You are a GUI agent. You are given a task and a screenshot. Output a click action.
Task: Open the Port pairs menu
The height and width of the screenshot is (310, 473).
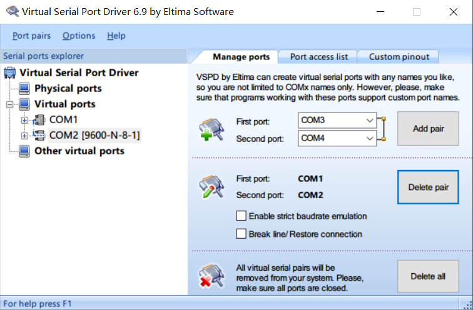pyautogui.click(x=31, y=36)
